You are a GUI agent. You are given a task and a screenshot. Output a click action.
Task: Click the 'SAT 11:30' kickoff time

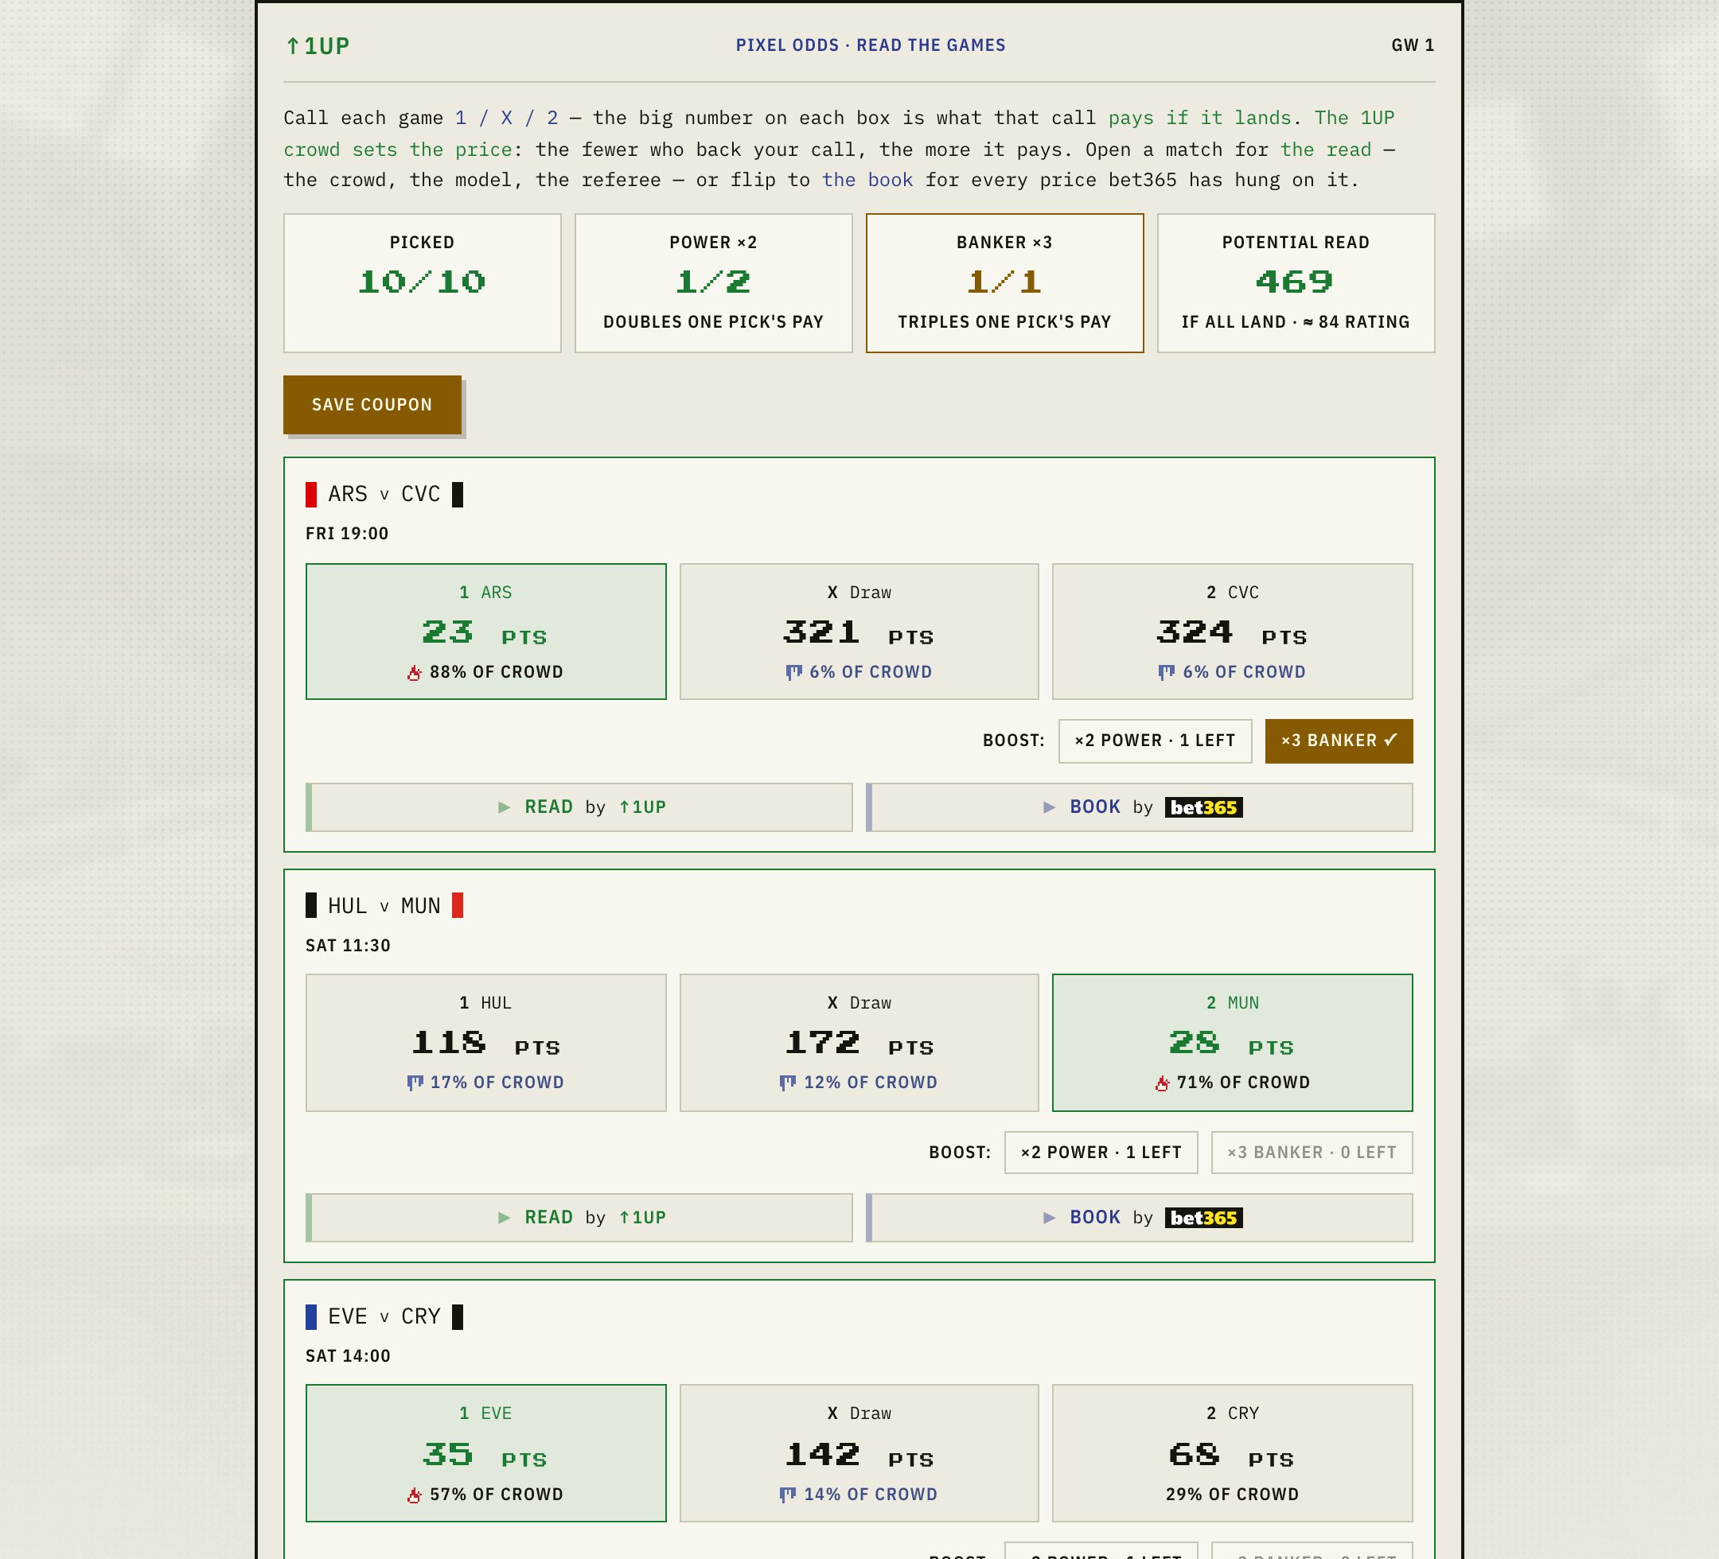[348, 945]
